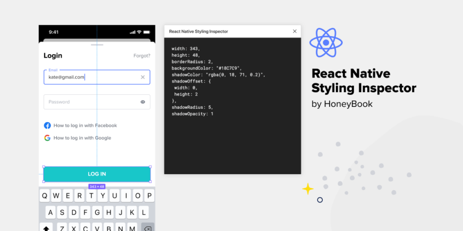Toggle password visibility eye icon
The image size is (463, 231).
(142, 102)
